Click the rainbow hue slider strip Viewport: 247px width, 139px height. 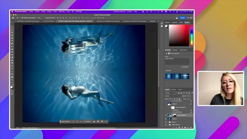192,36
